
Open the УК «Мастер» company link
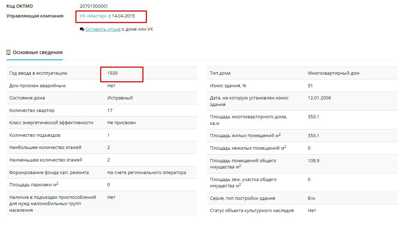click(x=94, y=16)
